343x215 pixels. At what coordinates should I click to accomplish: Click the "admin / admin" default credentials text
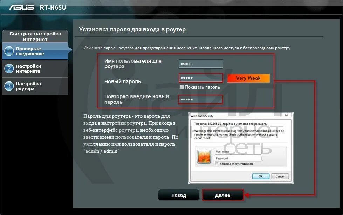pyautogui.click(x=101, y=151)
